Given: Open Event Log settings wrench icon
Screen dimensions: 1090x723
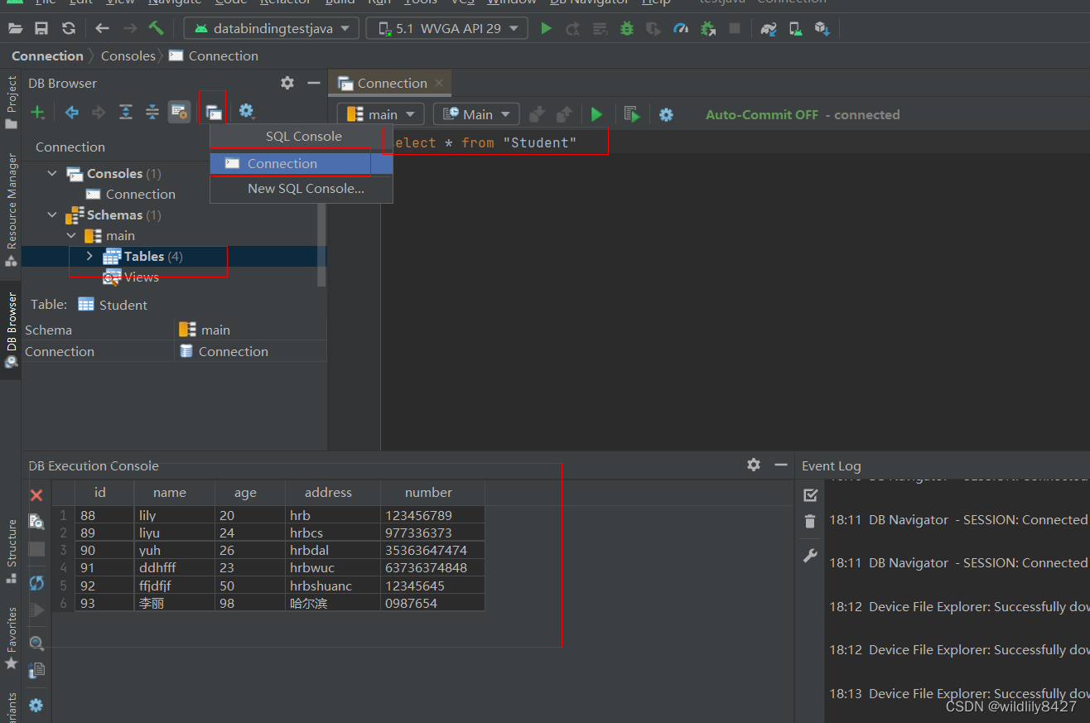Looking at the screenshot, I should (x=810, y=556).
